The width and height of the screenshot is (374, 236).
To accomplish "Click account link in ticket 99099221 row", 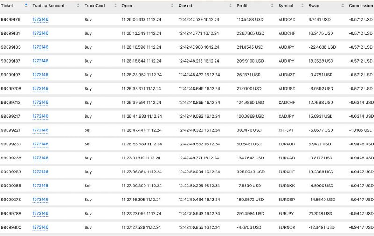I will pyautogui.click(x=40, y=130).
